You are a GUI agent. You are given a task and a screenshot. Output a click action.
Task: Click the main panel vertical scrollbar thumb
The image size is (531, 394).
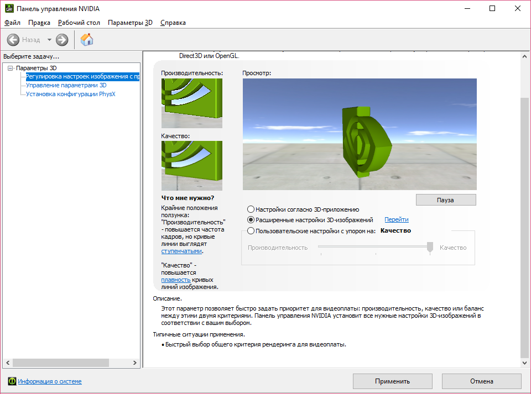pyautogui.click(x=524, y=227)
